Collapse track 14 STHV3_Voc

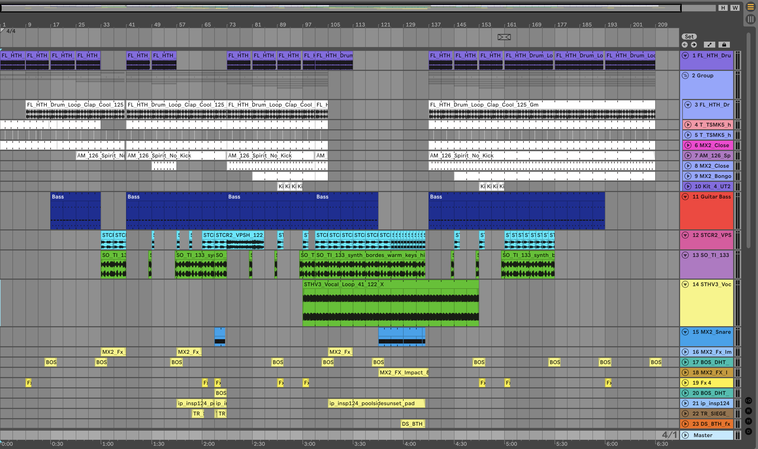pyautogui.click(x=686, y=284)
